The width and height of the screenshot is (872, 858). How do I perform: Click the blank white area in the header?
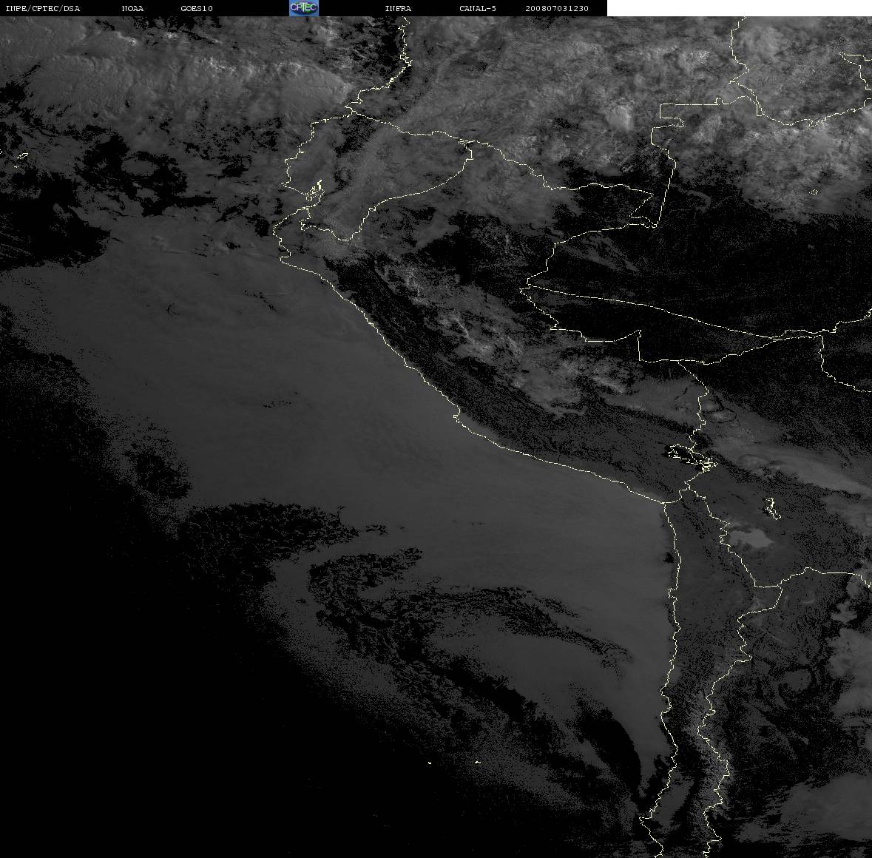(739, 8)
